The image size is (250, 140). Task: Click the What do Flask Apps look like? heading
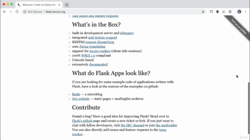[x=111, y=73]
